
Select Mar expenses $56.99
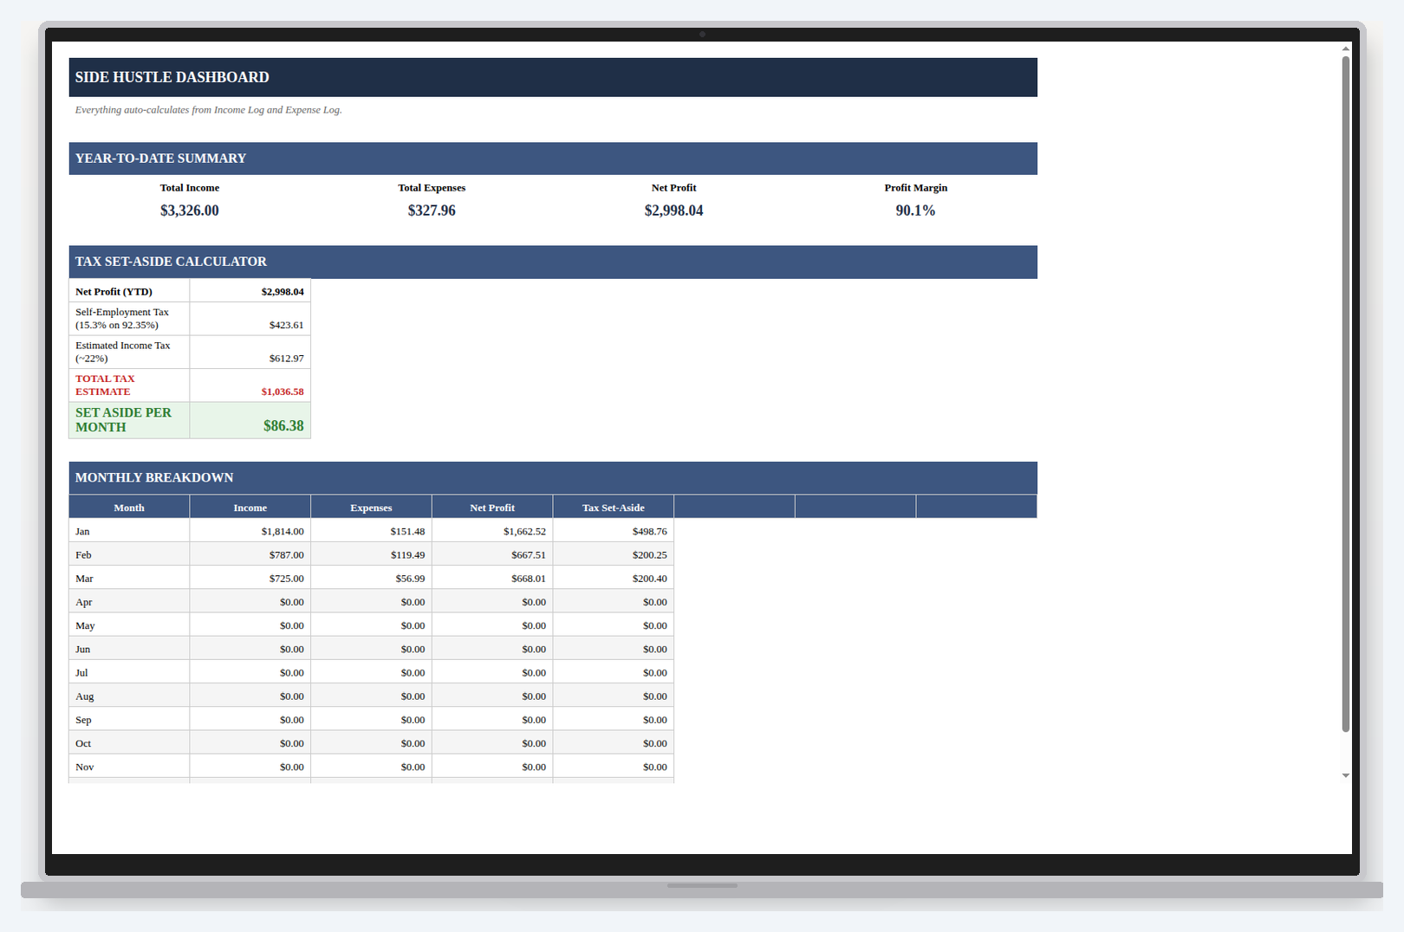point(371,578)
